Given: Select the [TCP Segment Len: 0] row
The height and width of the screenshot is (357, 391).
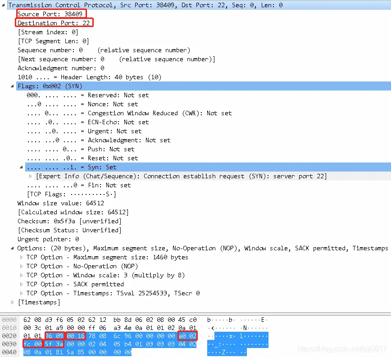Looking at the screenshot, I should pos(53,41).
